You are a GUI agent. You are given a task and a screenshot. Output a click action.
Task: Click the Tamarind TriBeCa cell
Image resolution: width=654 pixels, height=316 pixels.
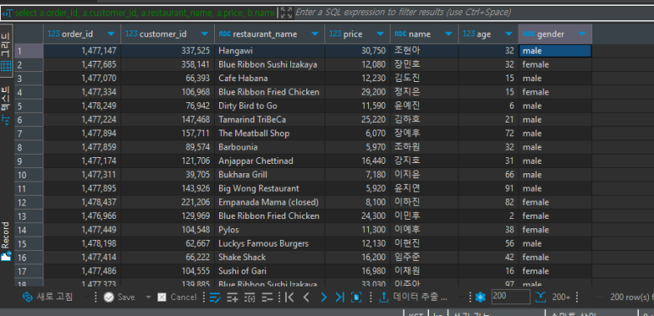269,119
